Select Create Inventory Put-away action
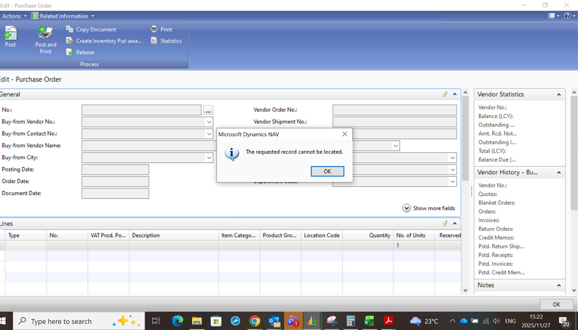This screenshot has height=330, width=578. [104, 41]
